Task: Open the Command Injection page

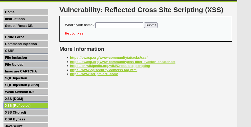Action: (x=26, y=44)
